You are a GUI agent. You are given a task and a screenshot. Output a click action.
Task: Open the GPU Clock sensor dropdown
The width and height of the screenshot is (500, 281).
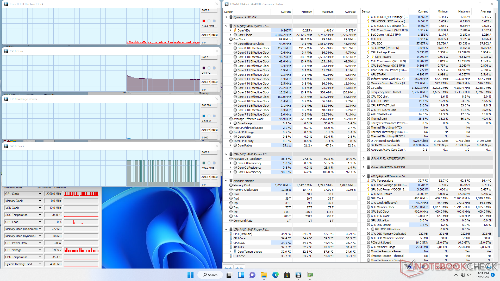(x=40, y=194)
